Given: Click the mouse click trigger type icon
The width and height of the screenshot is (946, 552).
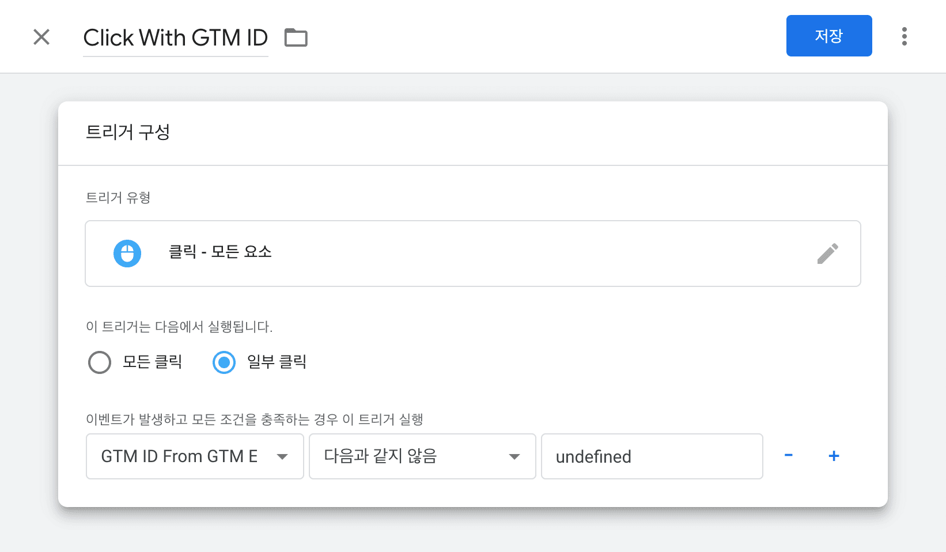Looking at the screenshot, I should [x=127, y=254].
